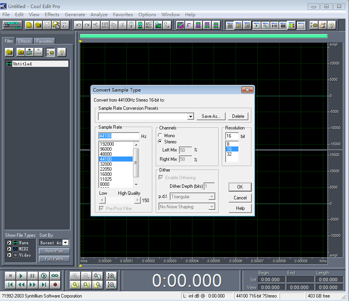Open the Effects menu

(52, 15)
